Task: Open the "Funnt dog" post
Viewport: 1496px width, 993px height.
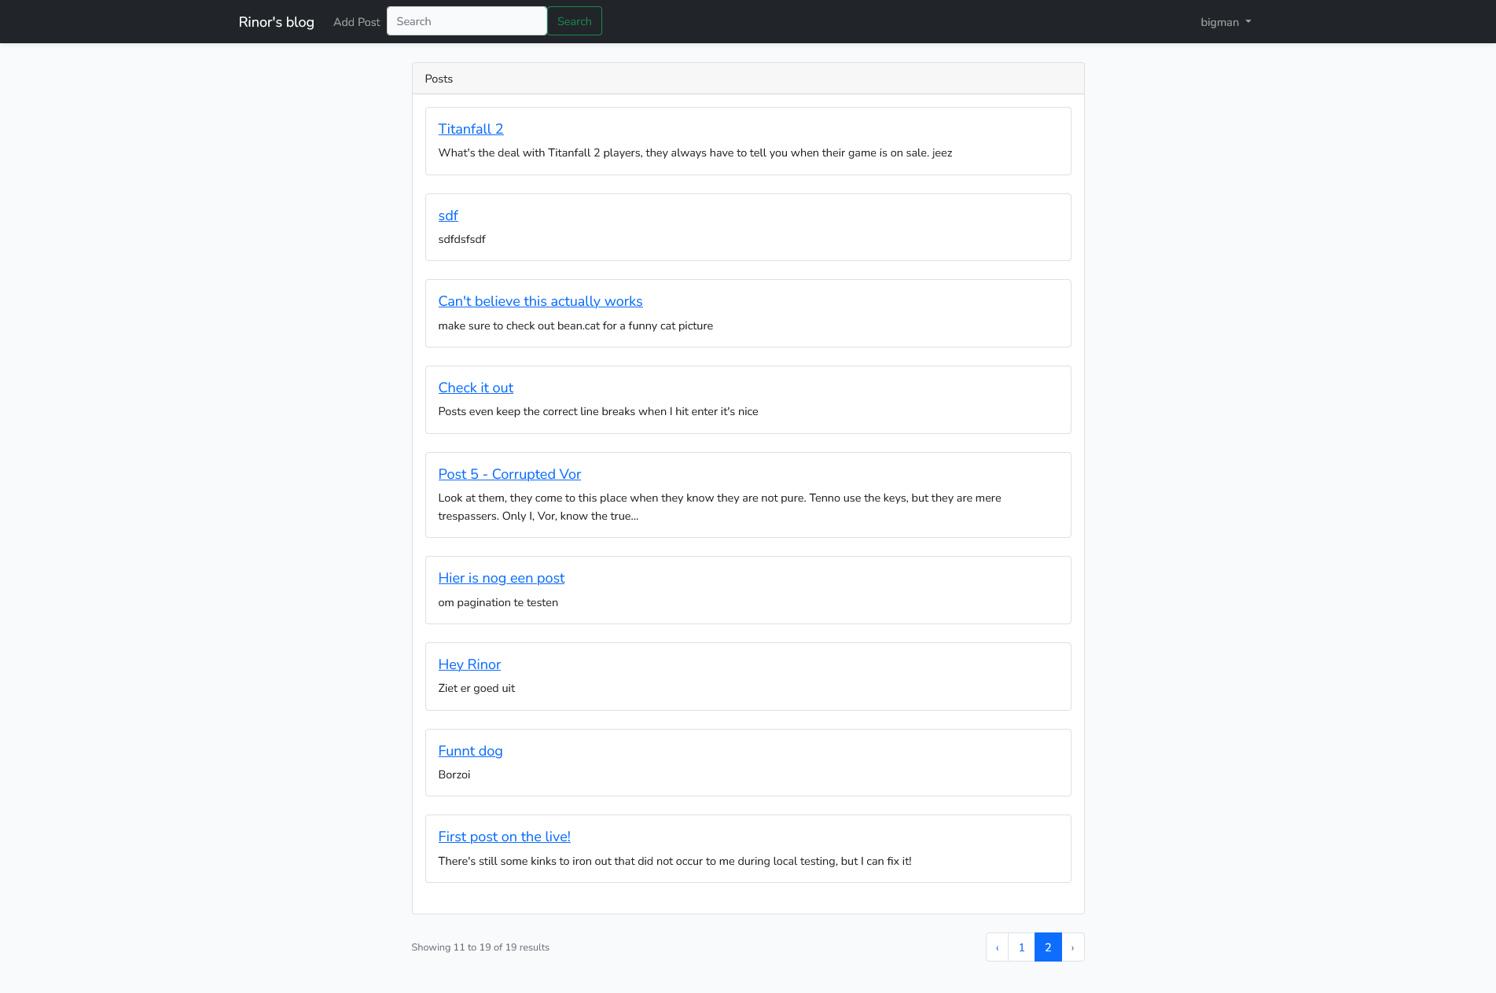Action: pos(470,751)
